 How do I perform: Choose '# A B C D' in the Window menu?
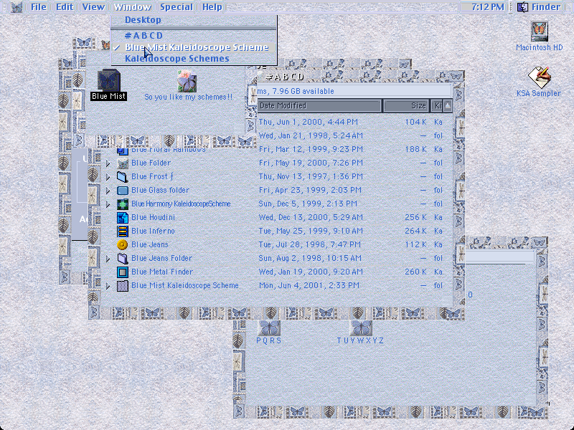click(x=194, y=36)
